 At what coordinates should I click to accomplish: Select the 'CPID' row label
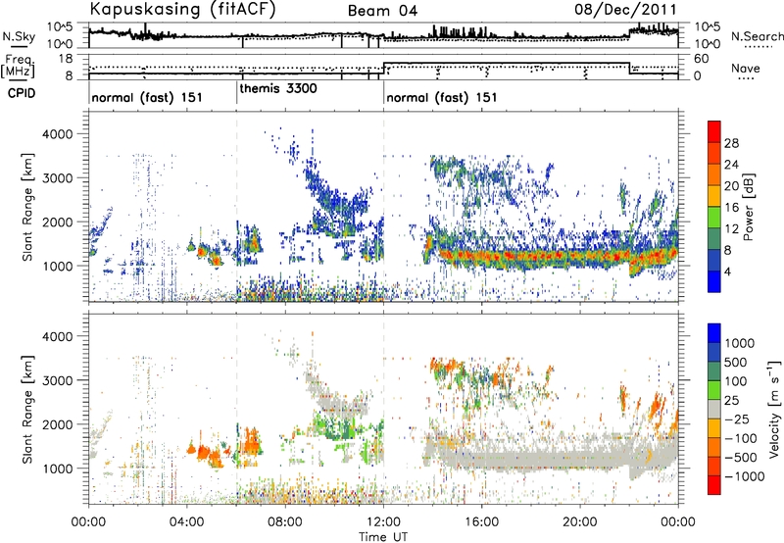(x=22, y=93)
